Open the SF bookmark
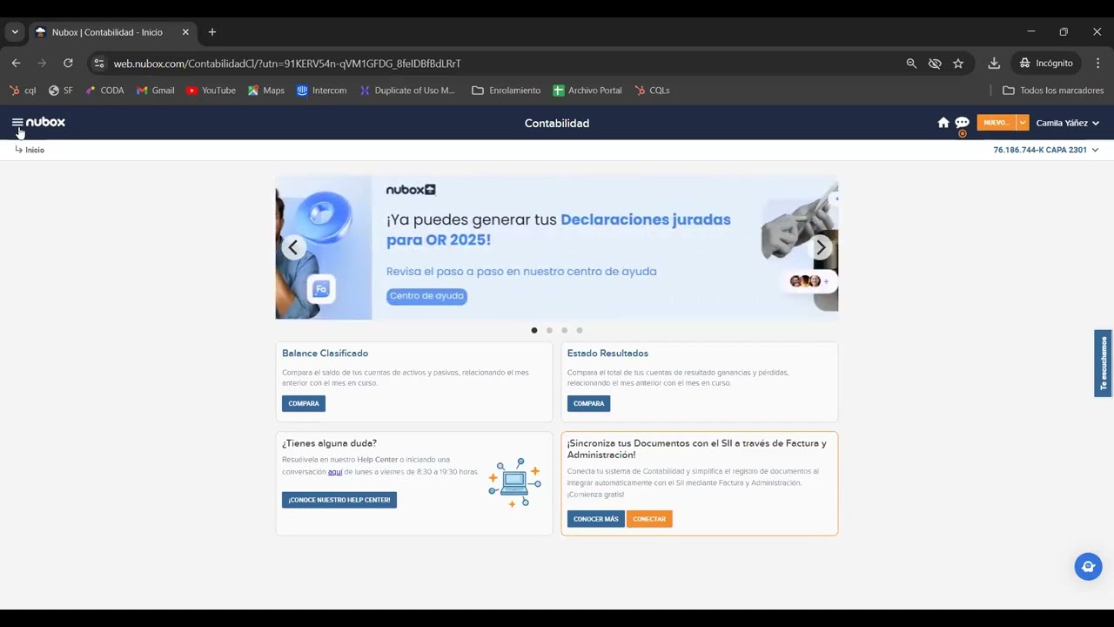This screenshot has width=1114, height=627. [61, 91]
